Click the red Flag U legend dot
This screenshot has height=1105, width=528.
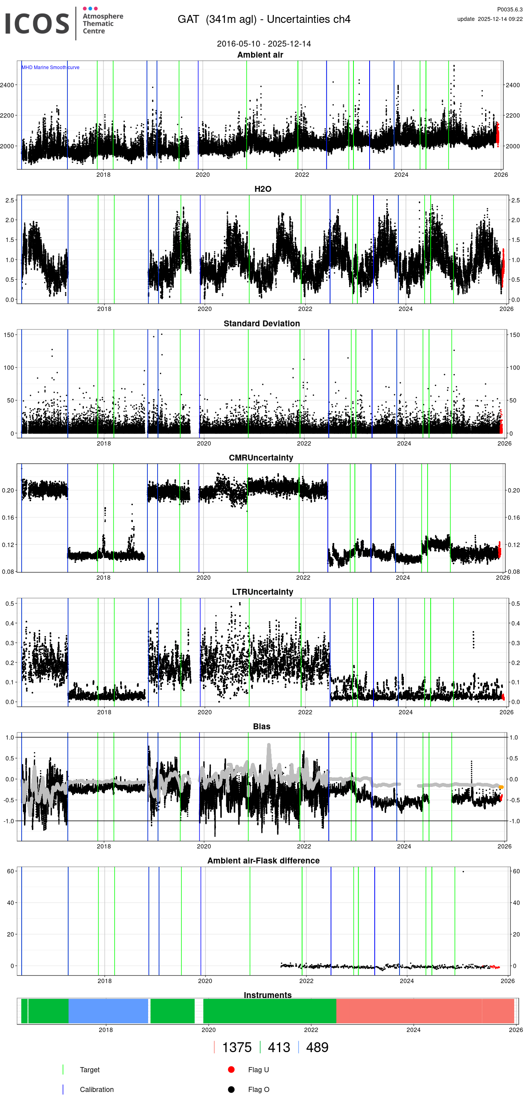231,1069
